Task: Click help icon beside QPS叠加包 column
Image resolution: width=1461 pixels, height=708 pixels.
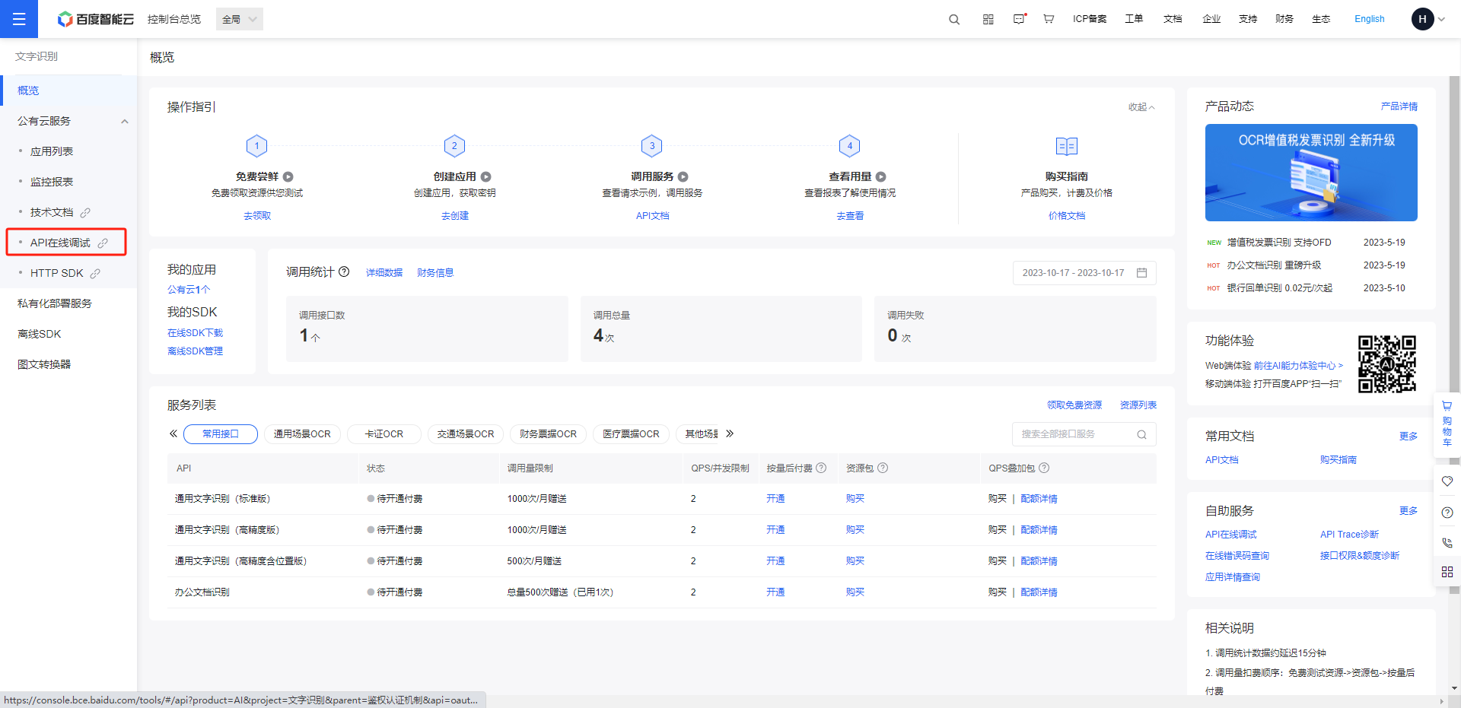Action: coord(1044,468)
